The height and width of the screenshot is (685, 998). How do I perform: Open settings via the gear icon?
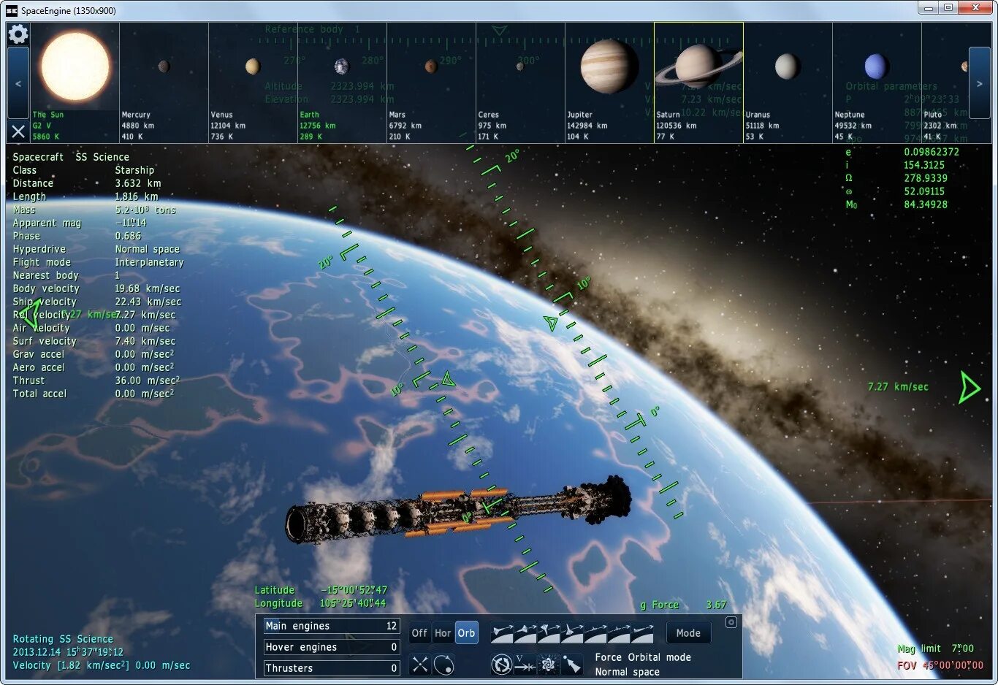tap(18, 34)
